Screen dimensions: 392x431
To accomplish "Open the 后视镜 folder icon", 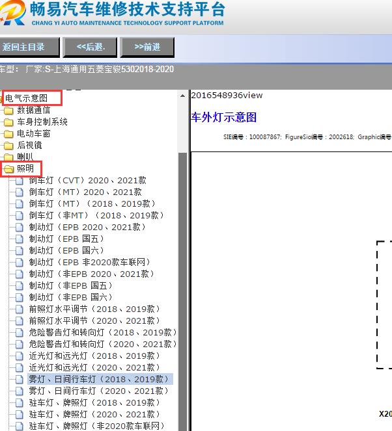I will pyautogui.click(x=8, y=146).
